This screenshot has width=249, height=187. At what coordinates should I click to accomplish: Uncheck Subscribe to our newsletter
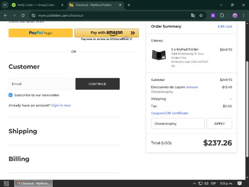pos(11,95)
